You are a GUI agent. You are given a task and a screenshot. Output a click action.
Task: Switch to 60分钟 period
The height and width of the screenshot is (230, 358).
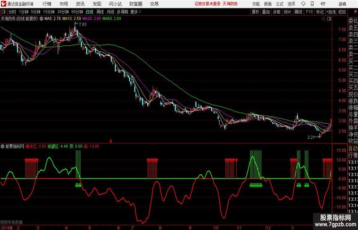[x=77, y=12]
